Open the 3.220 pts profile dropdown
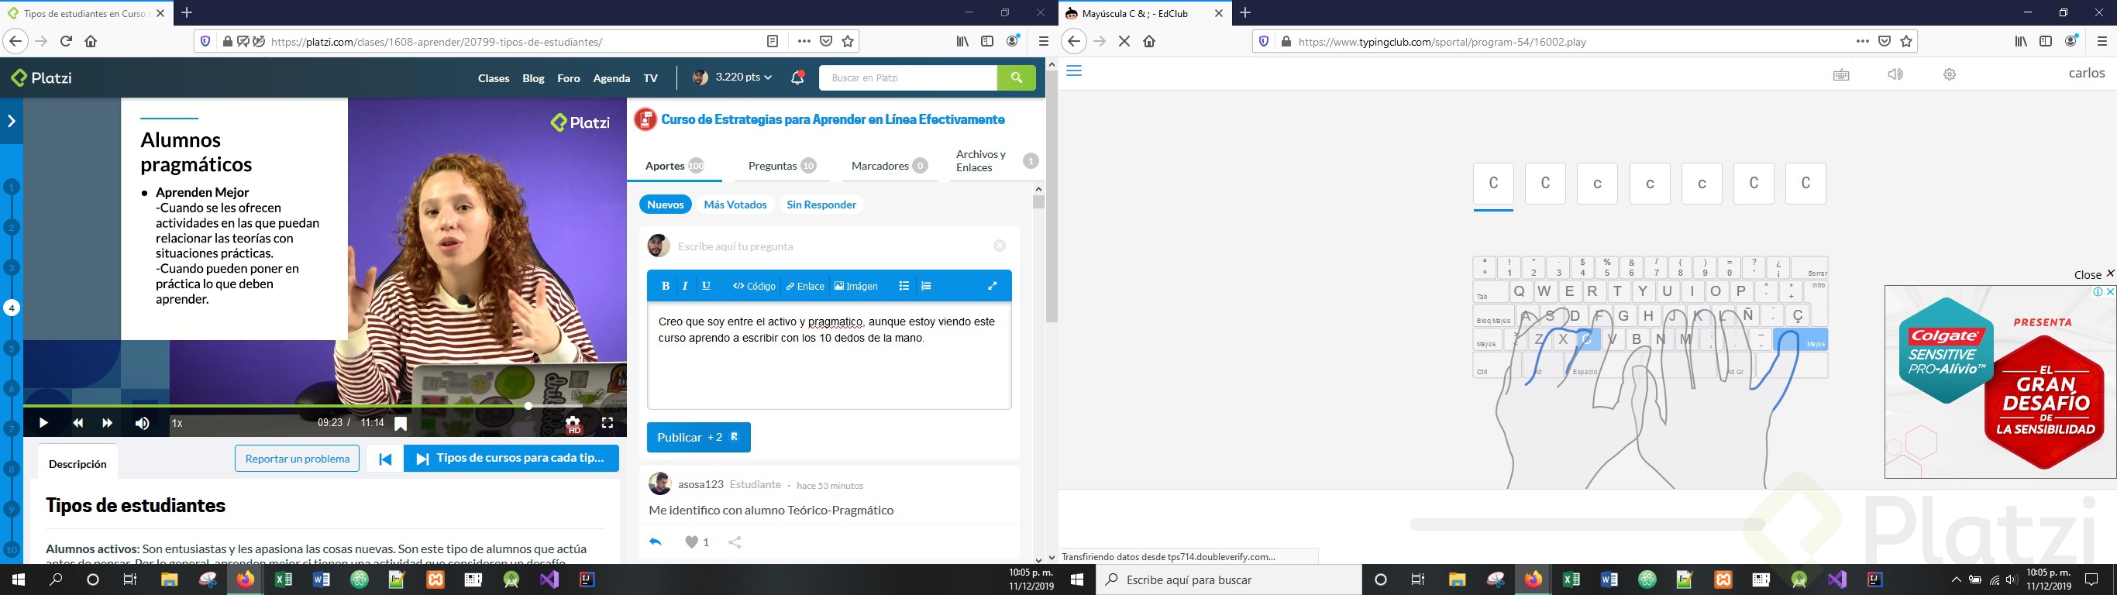This screenshot has height=595, width=2117. (x=731, y=77)
